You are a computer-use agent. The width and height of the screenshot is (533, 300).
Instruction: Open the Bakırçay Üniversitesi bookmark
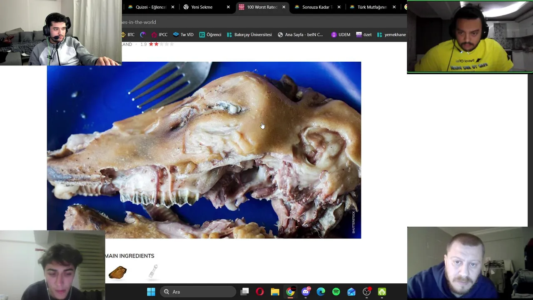249,35
